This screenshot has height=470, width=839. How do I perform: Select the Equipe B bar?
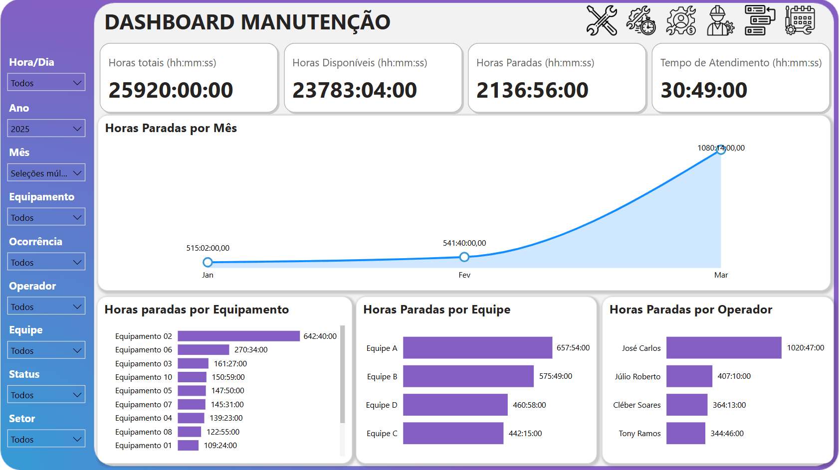tap(468, 376)
